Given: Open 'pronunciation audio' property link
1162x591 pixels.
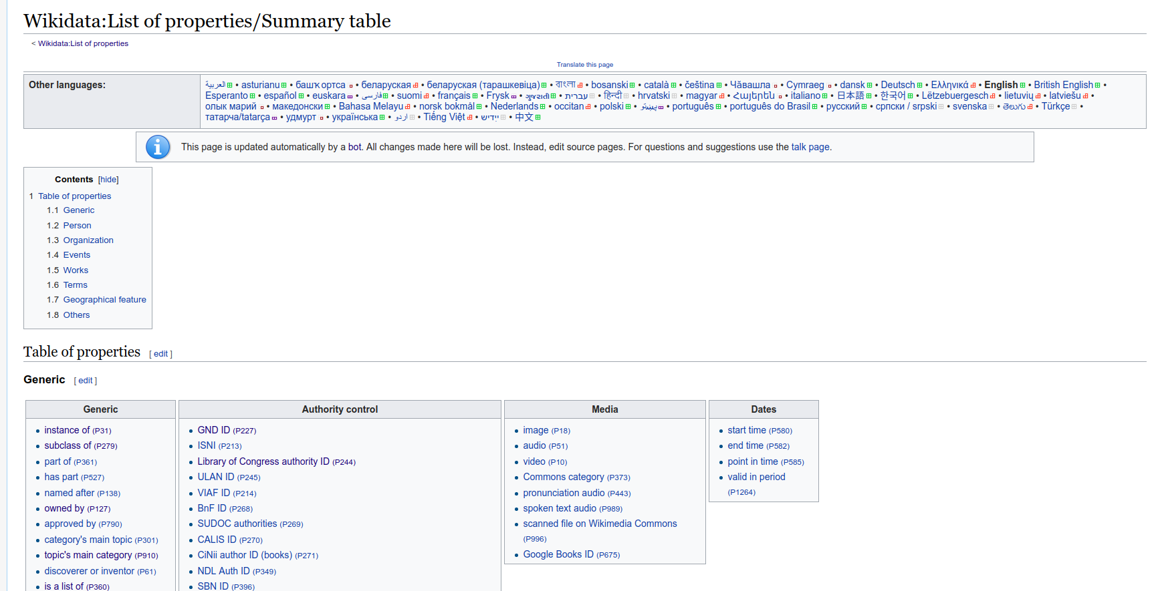Looking at the screenshot, I should [564, 494].
